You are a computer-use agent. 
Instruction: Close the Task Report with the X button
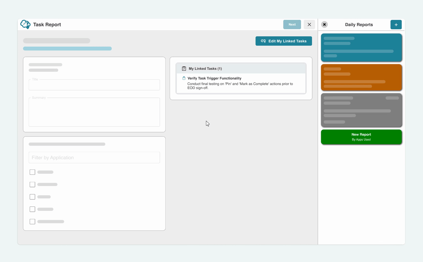(309, 24)
